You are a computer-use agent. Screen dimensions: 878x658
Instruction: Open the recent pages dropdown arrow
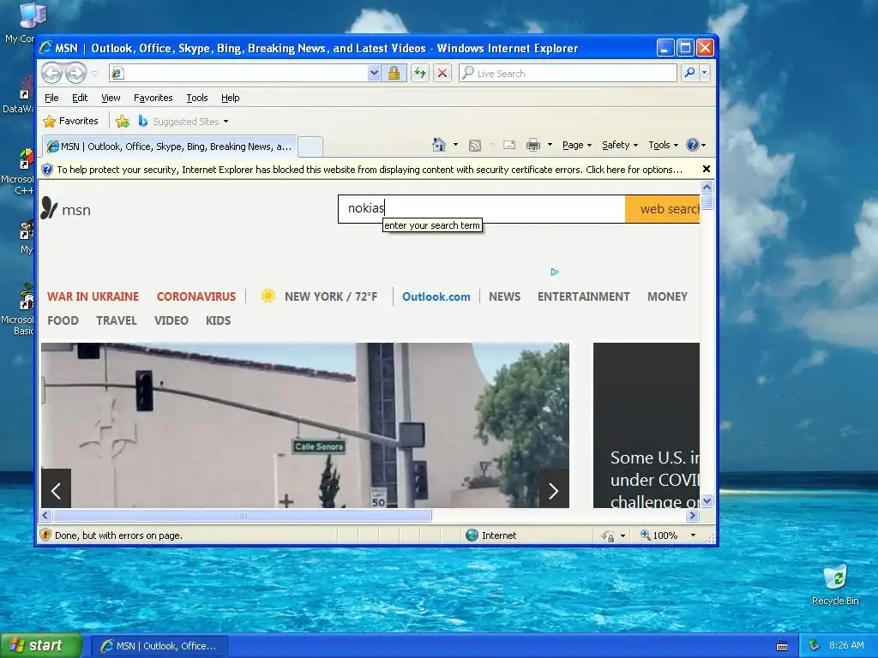94,74
